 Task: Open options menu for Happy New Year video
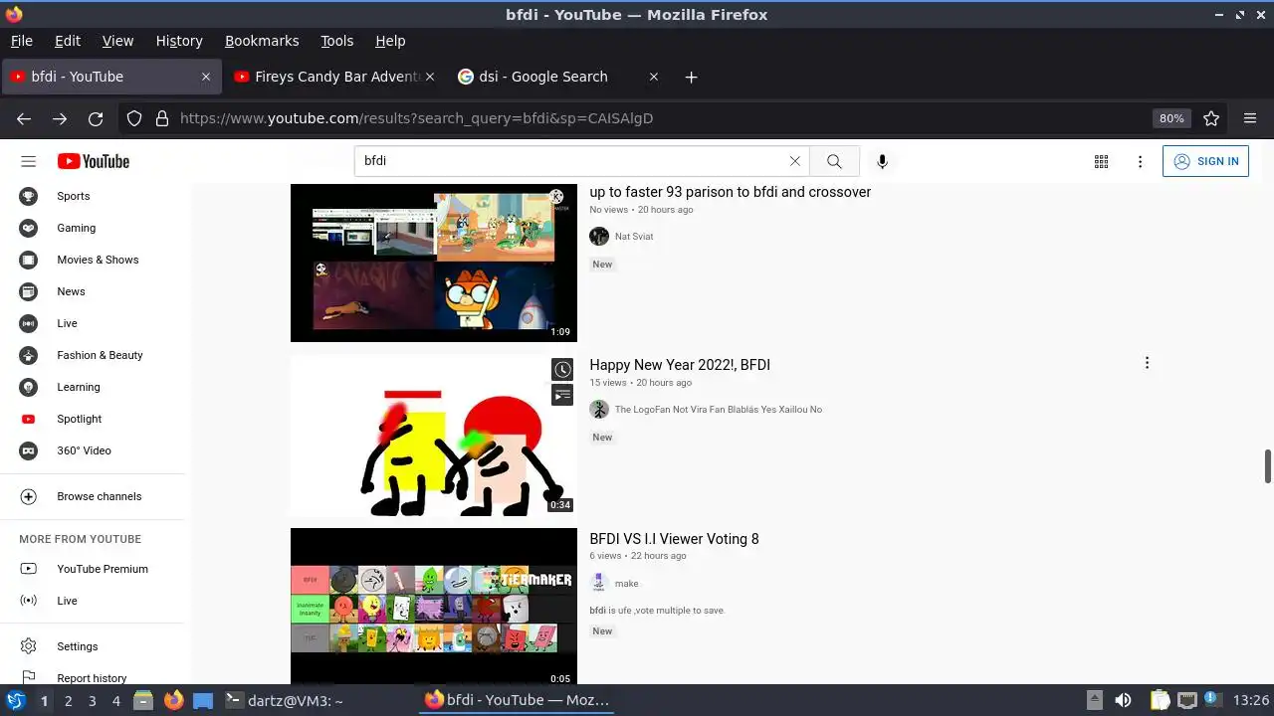tap(1147, 363)
